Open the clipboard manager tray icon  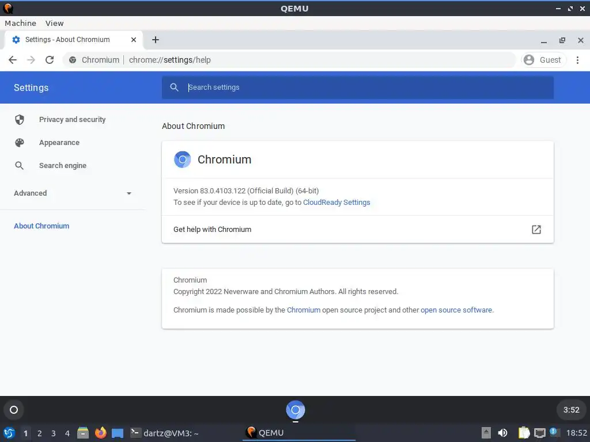pos(523,433)
